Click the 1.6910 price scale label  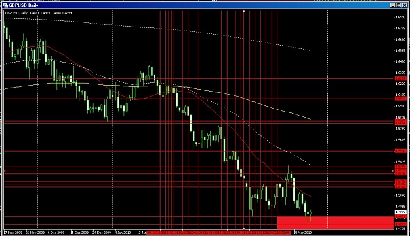coord(401,17)
